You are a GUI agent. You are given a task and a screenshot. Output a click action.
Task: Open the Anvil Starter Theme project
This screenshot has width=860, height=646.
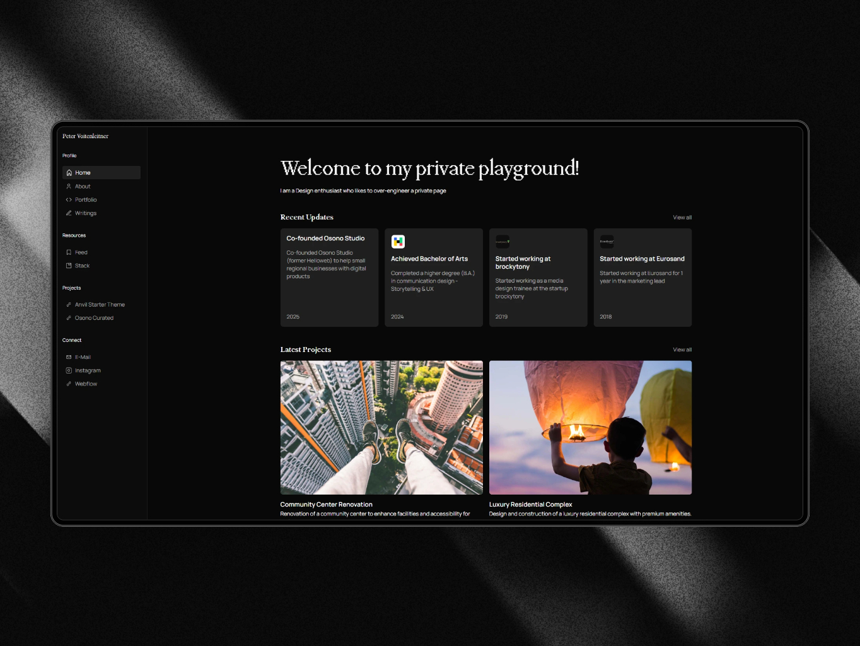100,305
